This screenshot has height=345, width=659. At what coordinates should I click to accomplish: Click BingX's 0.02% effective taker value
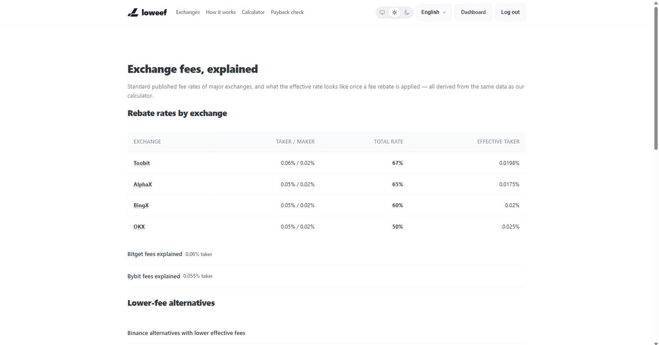[x=512, y=205]
